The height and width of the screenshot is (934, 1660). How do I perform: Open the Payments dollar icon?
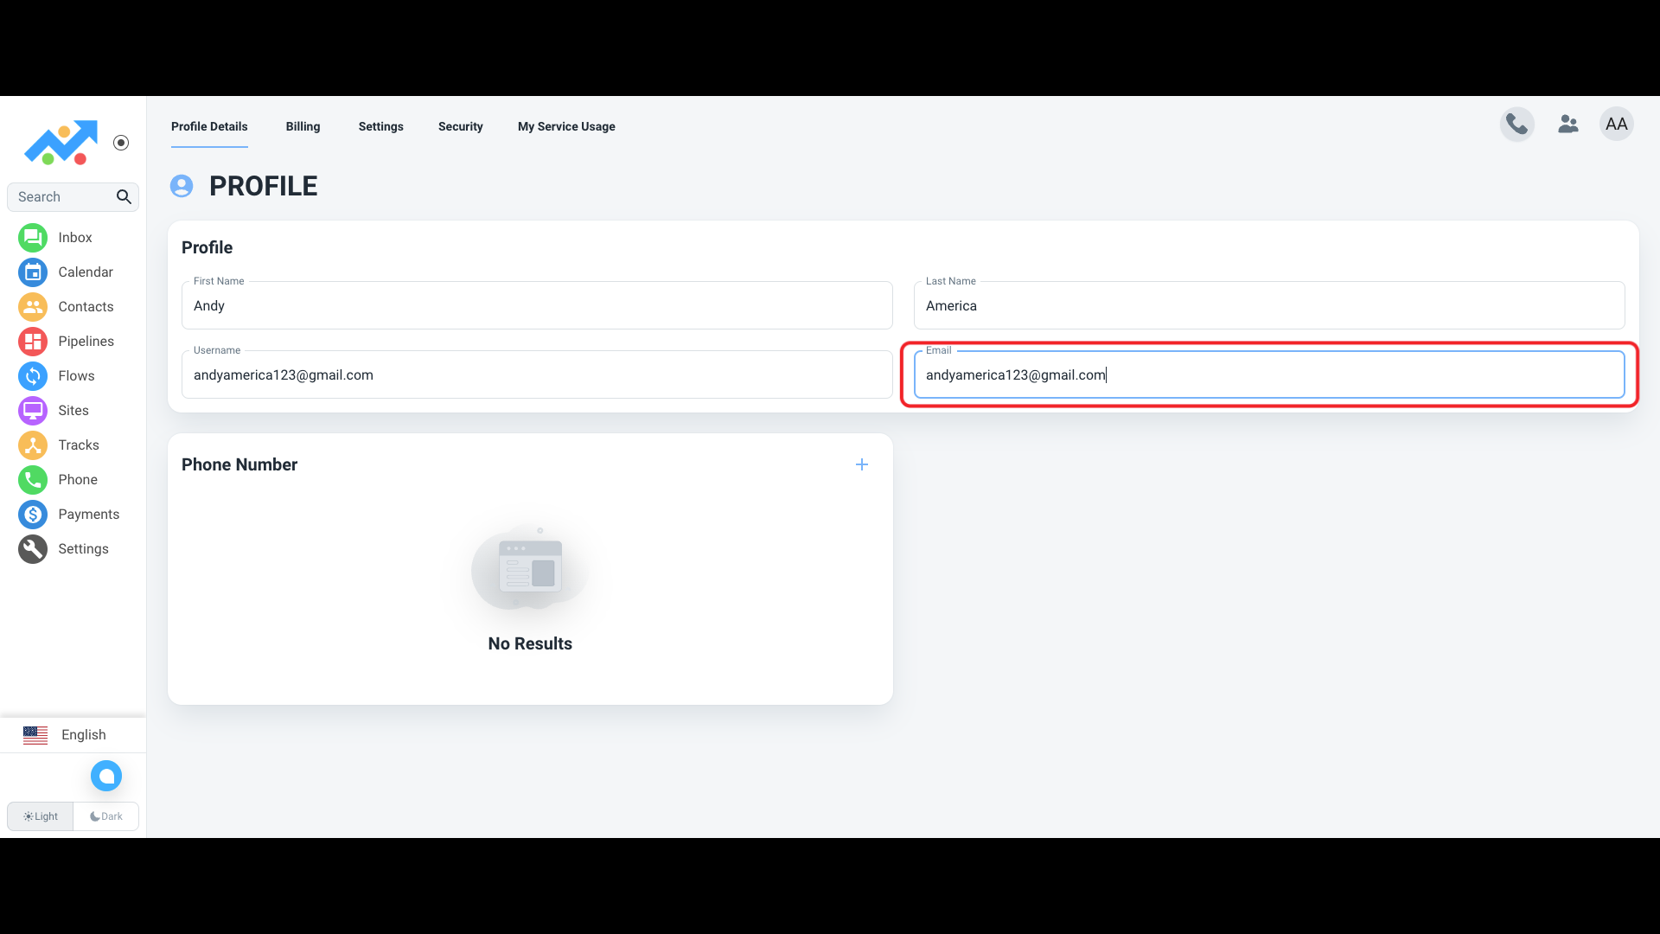(x=33, y=515)
